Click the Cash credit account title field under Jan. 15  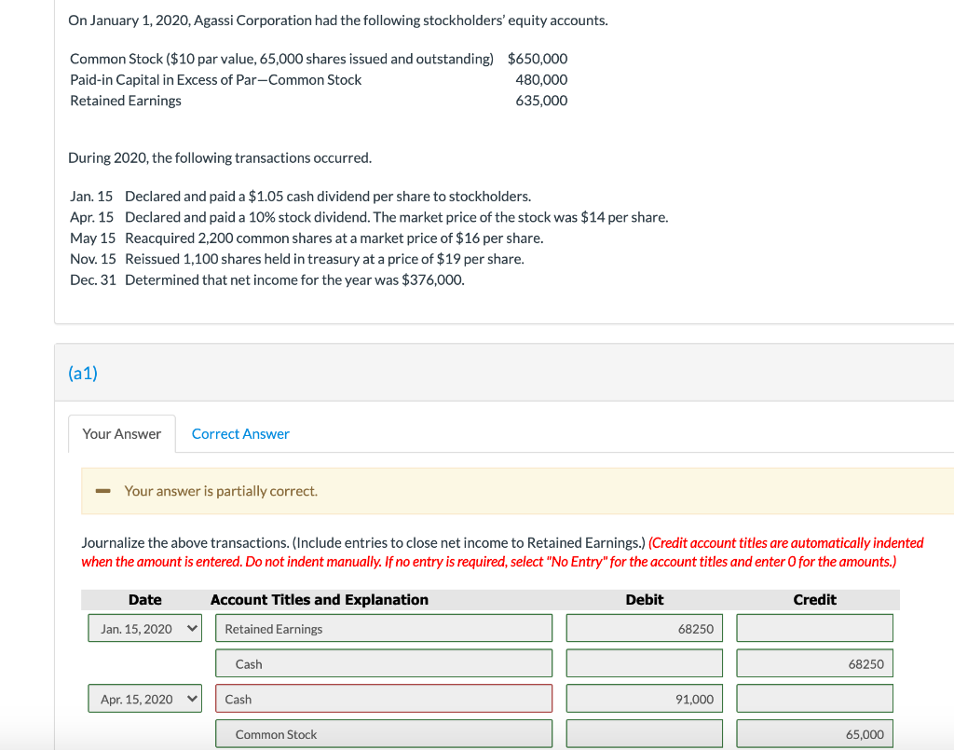384,663
